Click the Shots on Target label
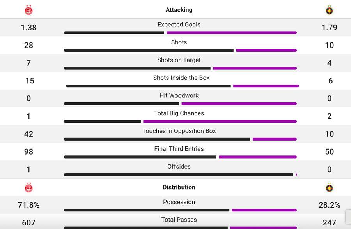The width and height of the screenshot is (351, 229). click(179, 60)
